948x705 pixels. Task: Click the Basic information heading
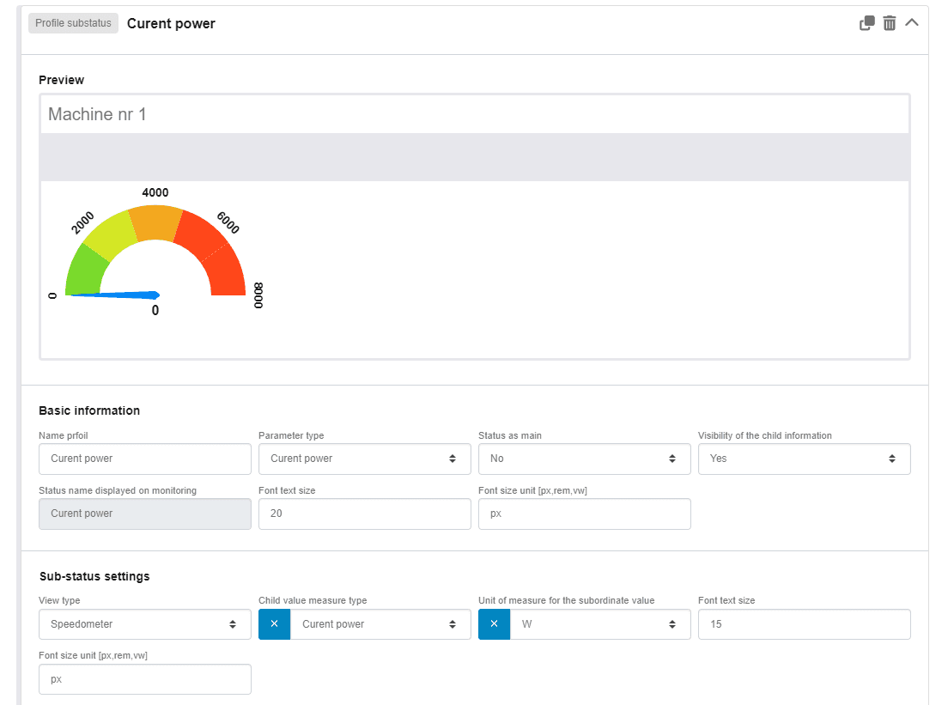tap(89, 410)
